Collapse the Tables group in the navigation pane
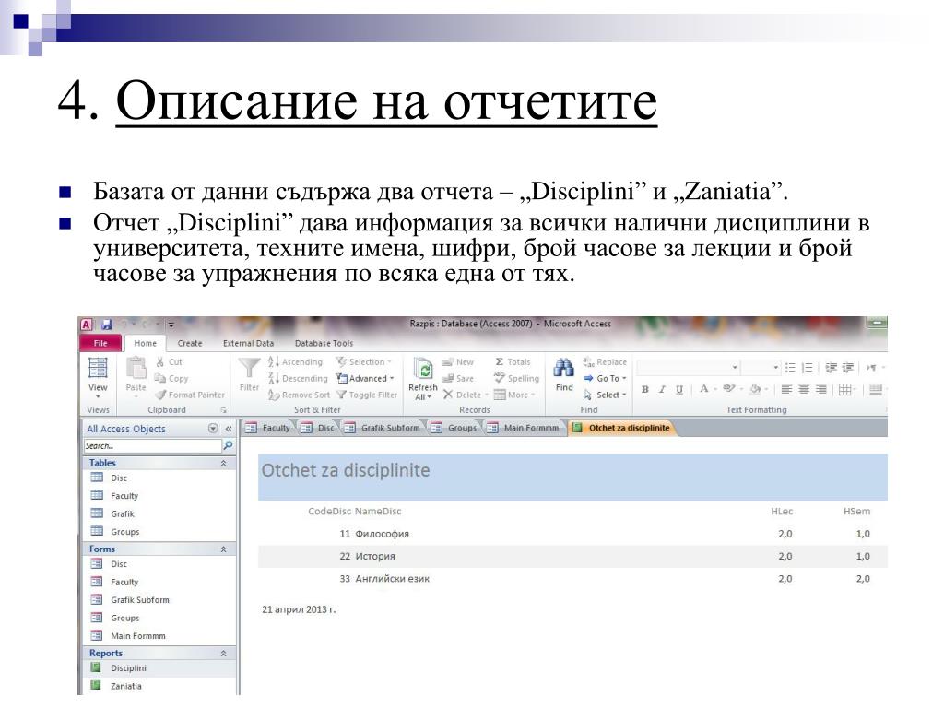The width and height of the screenshot is (944, 708). point(222,463)
